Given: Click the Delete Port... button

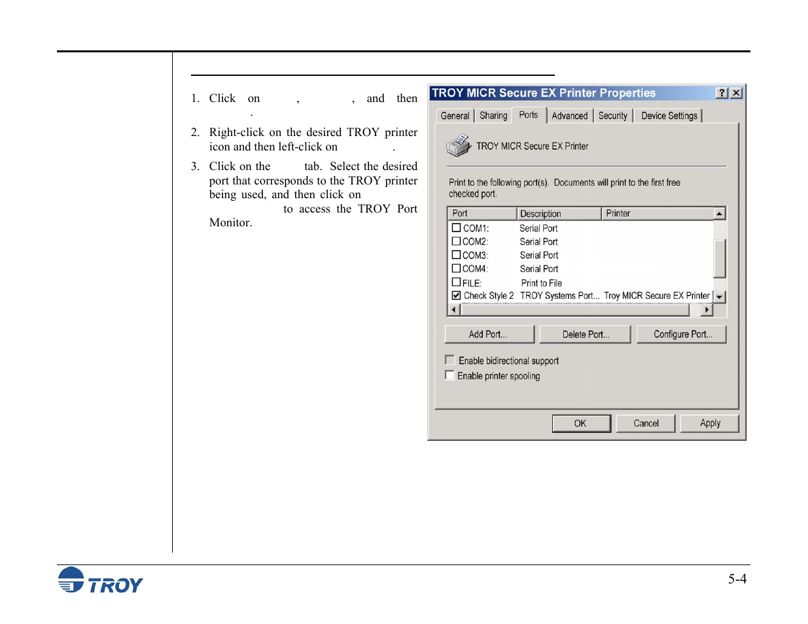Looking at the screenshot, I should coord(586,334).
